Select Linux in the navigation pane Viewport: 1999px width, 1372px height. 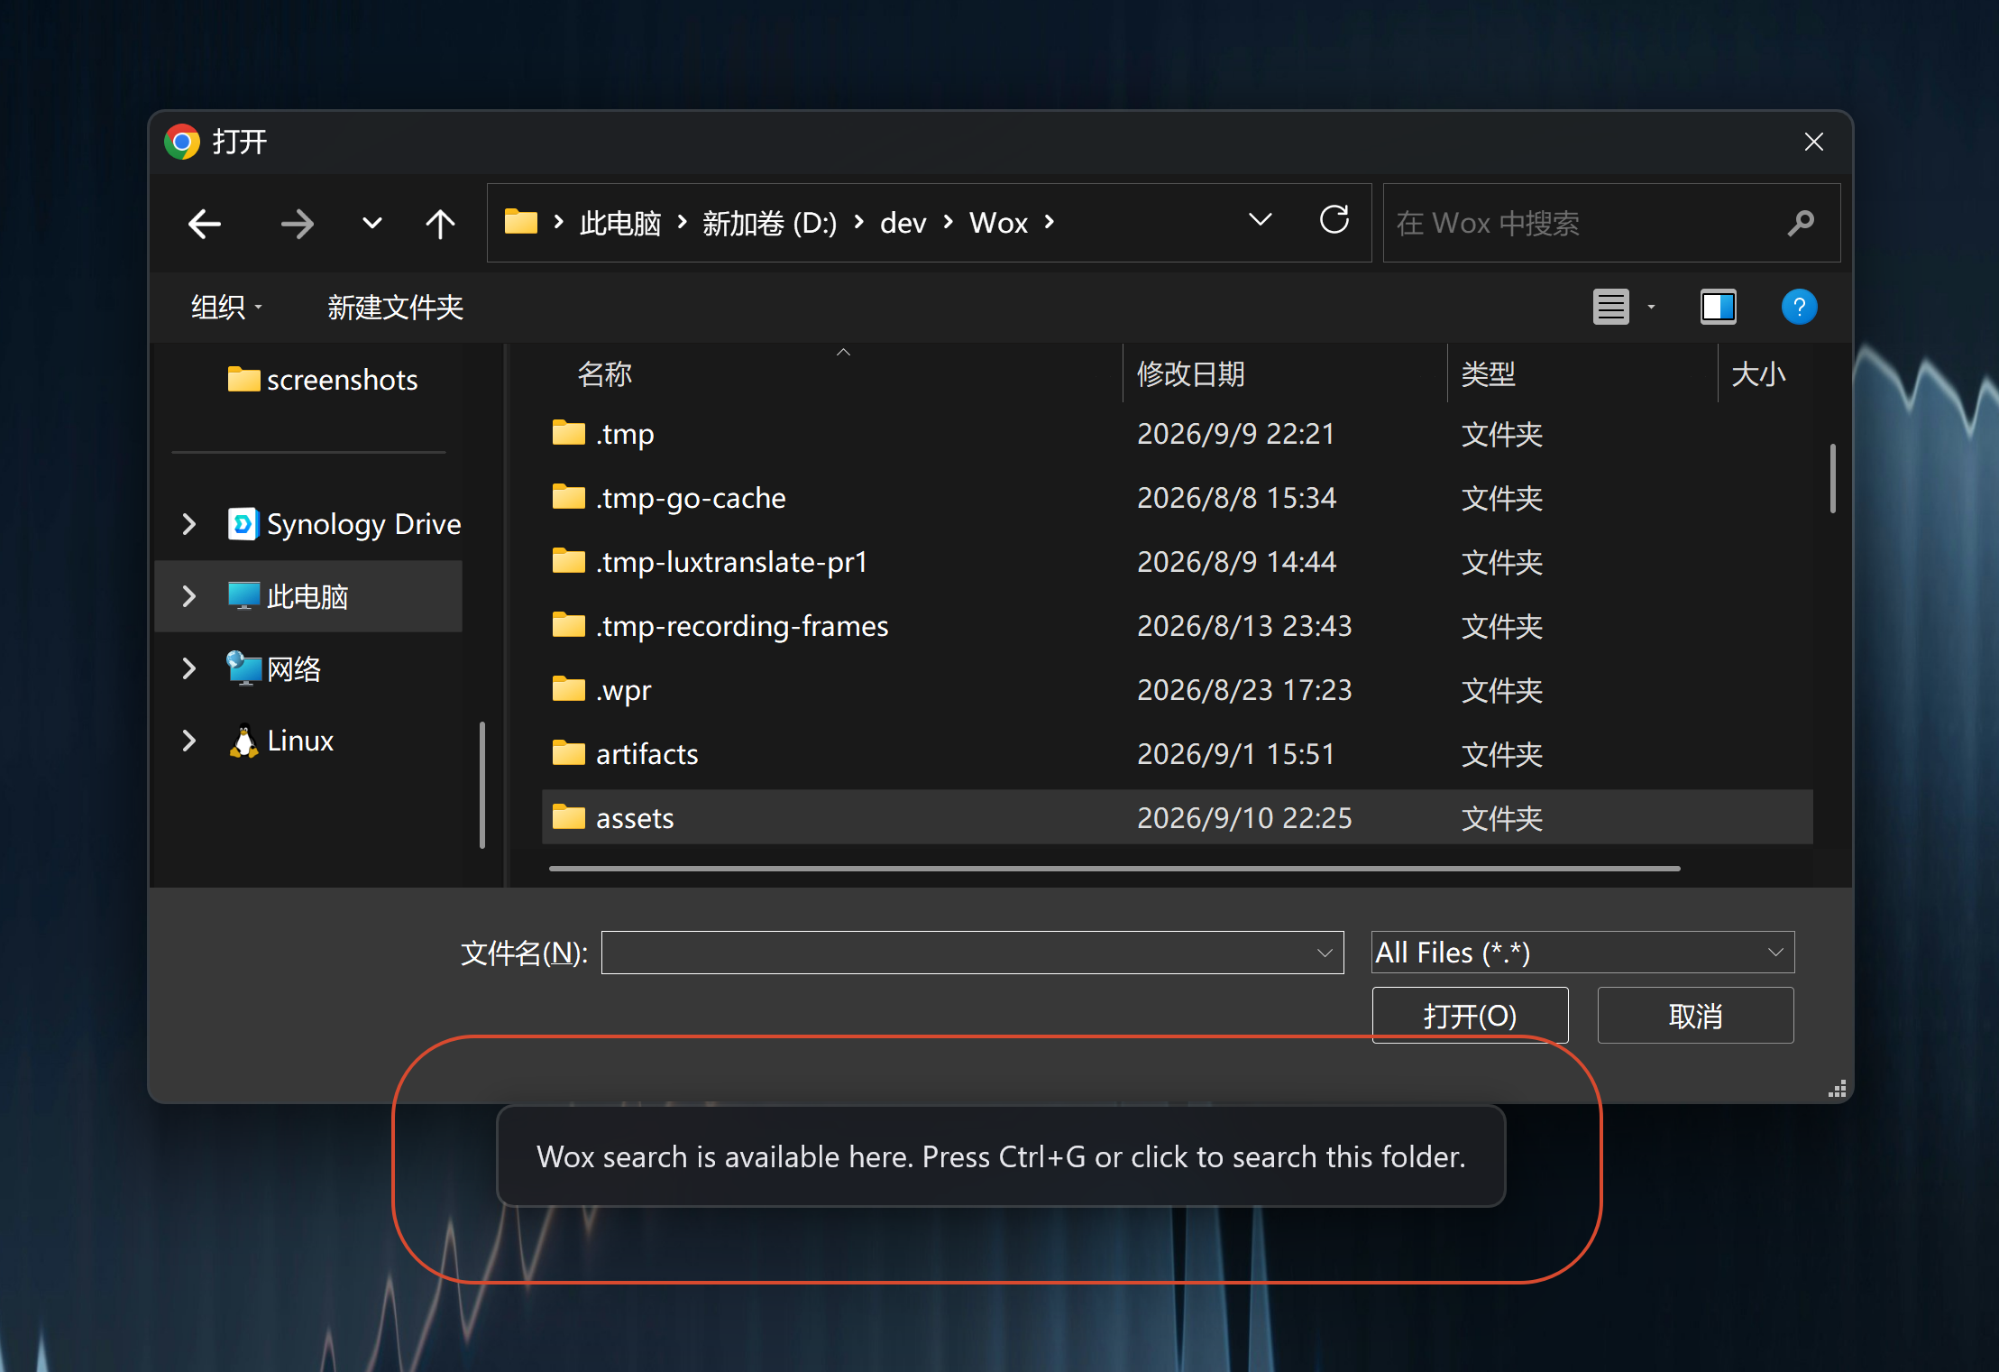281,741
